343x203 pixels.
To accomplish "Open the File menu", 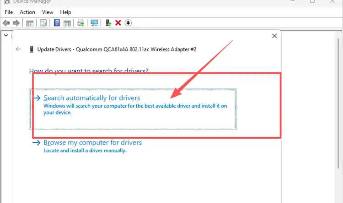I will [x=9, y=12].
